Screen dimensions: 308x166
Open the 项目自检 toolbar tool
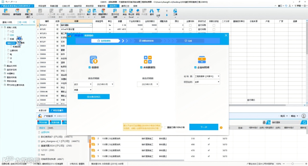click(x=6, y=12)
